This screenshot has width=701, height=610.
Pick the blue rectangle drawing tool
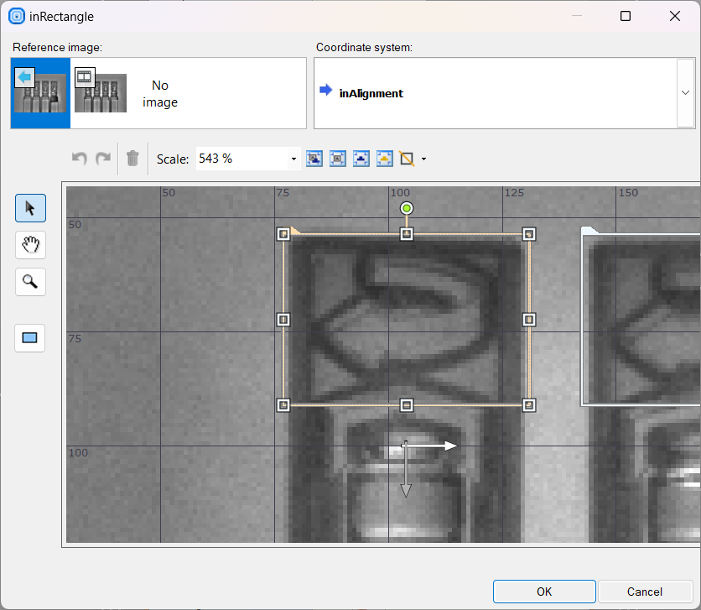(30, 337)
